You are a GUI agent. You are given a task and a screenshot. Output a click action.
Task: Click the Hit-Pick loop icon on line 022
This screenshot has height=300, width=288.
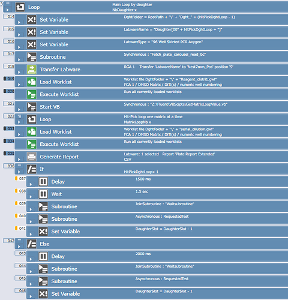32,119
